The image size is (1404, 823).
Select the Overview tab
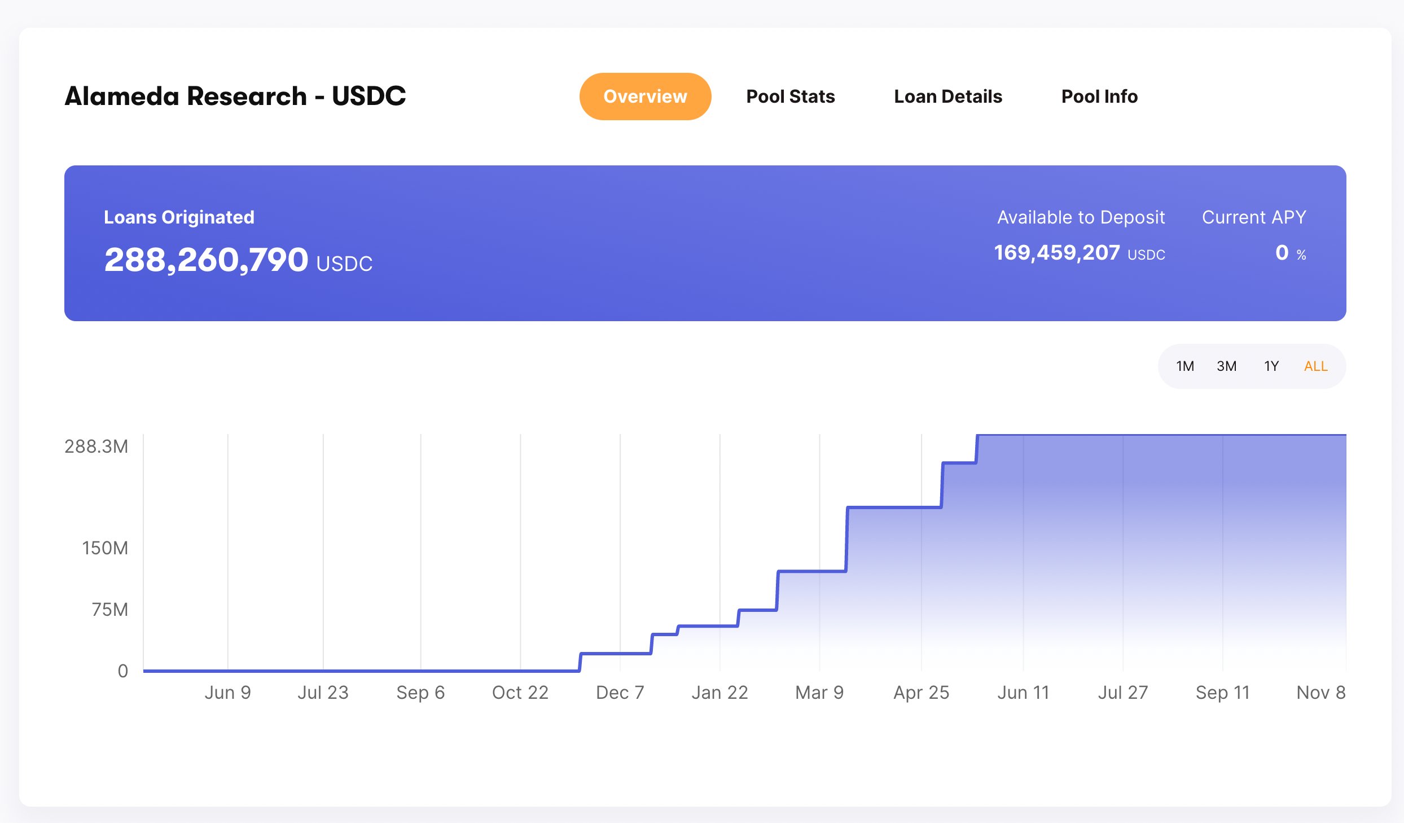pos(645,97)
